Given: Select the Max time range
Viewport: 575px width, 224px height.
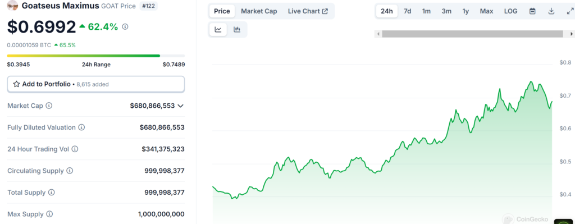Looking at the screenshot, I should coord(487,11).
